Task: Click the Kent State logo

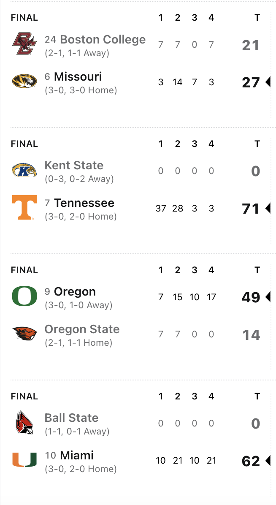Action: (24, 170)
